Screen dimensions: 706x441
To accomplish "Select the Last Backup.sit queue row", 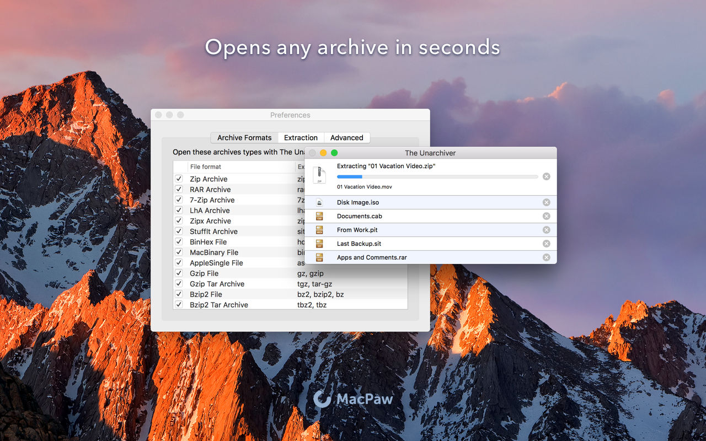I will tap(431, 244).
